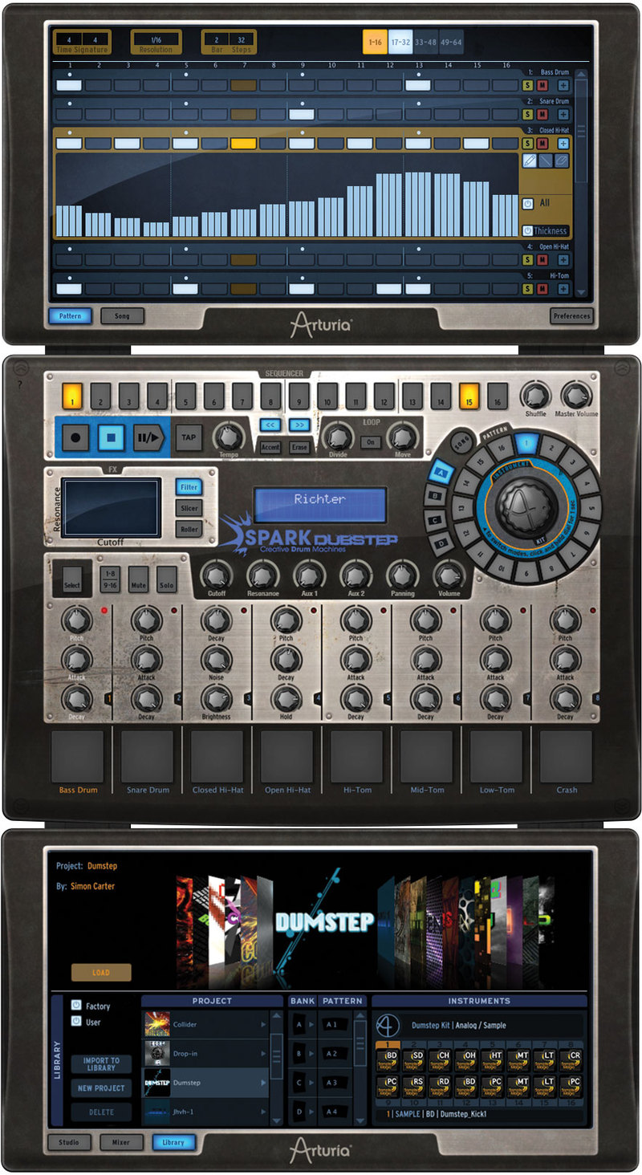642x1175 pixels.
Task: Expand the Dumstep project arrow
Action: (x=264, y=1083)
